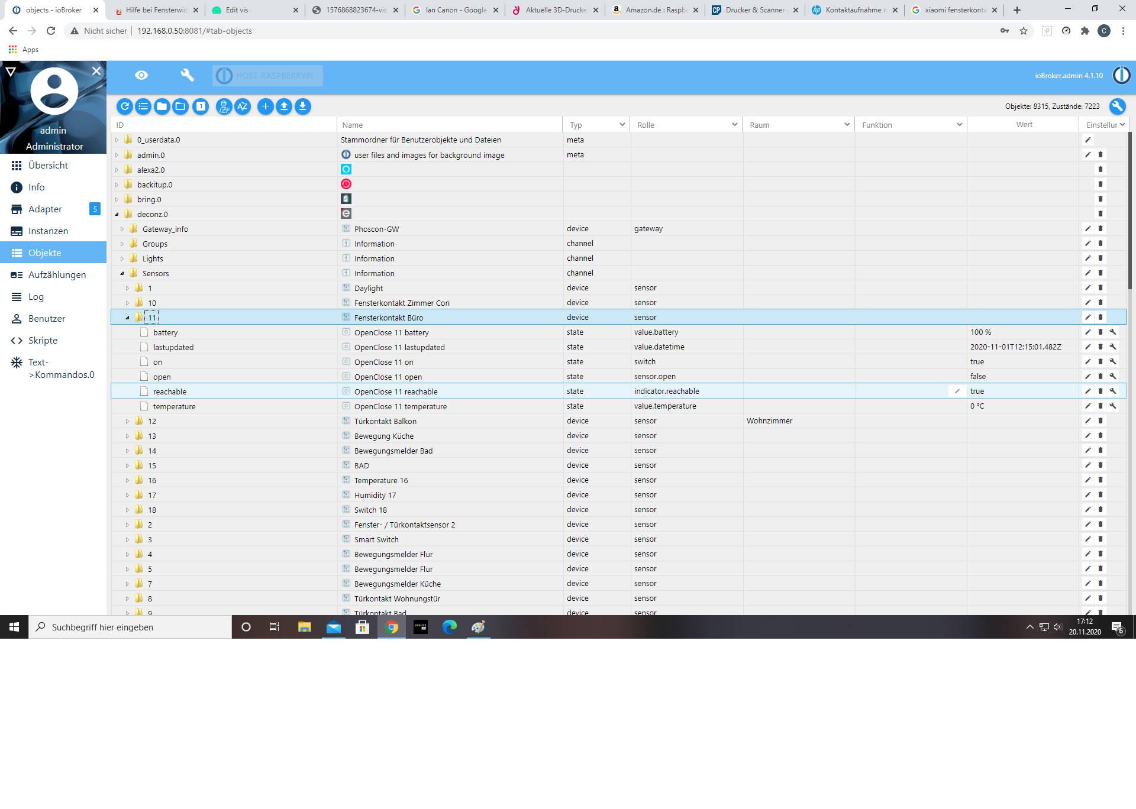Viewport: 1136px width, 809px height.
Task: Toggle the list view icon in toolbar
Action: [x=143, y=106]
